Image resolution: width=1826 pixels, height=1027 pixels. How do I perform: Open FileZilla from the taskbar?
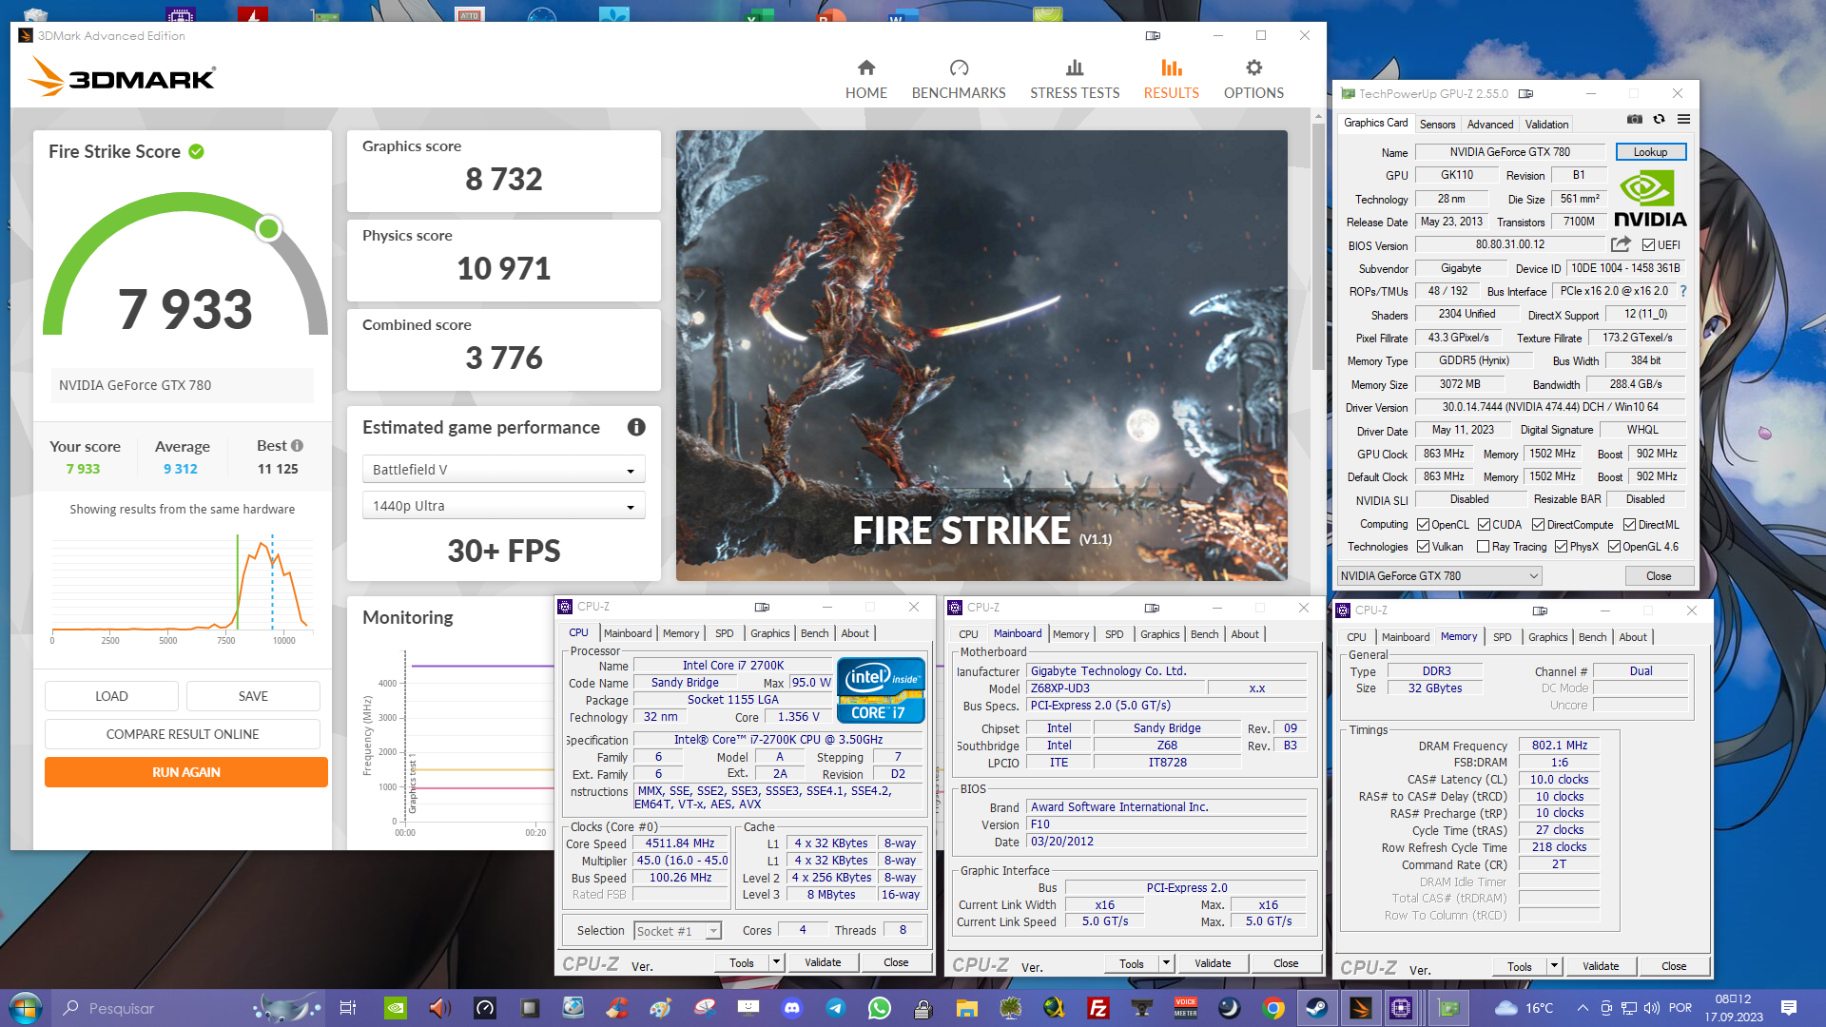pos(1098,1008)
